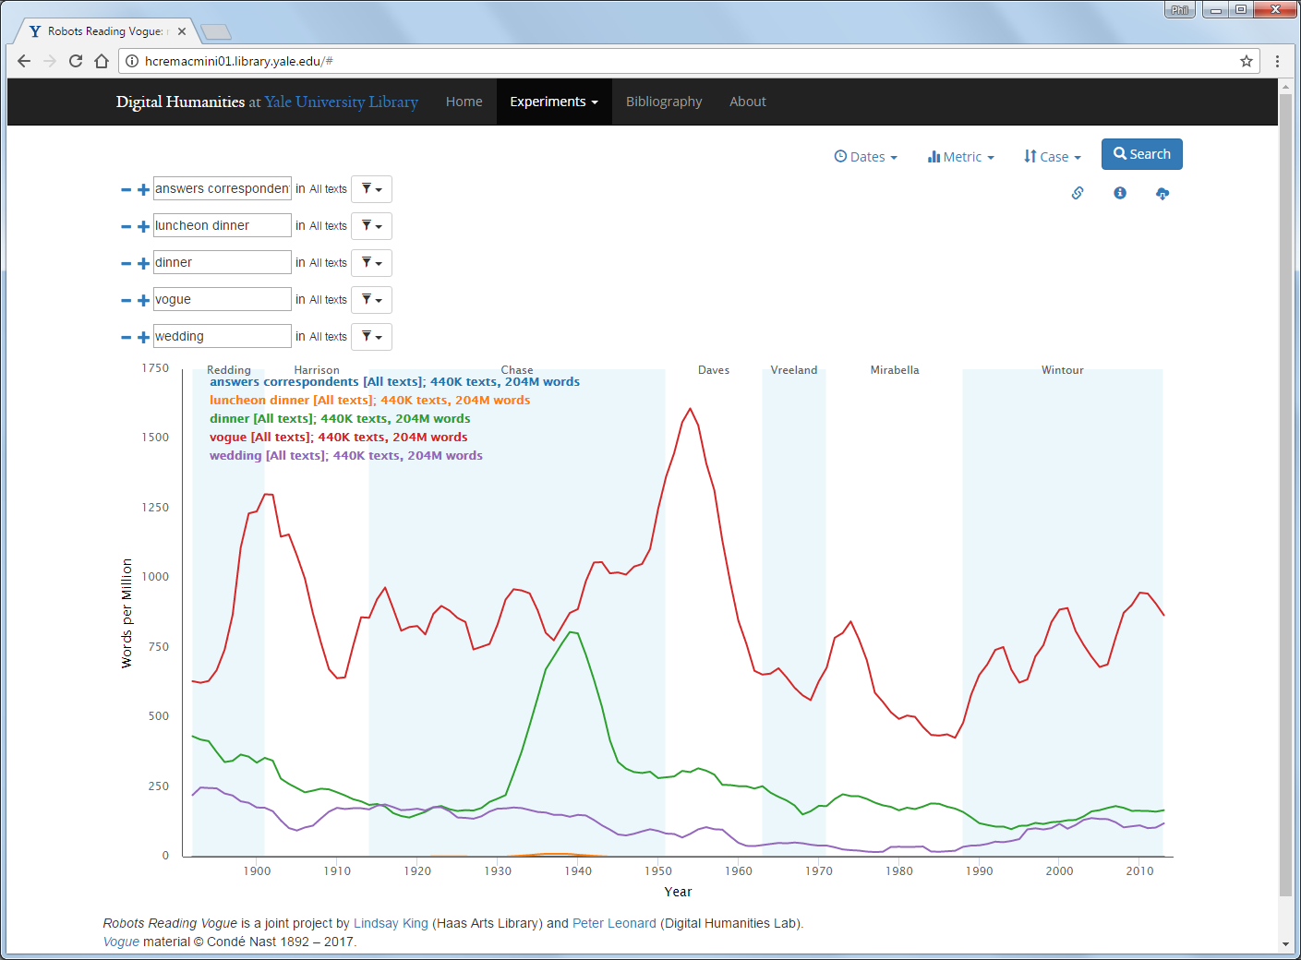Click the permalink chain icon

[x=1078, y=193]
